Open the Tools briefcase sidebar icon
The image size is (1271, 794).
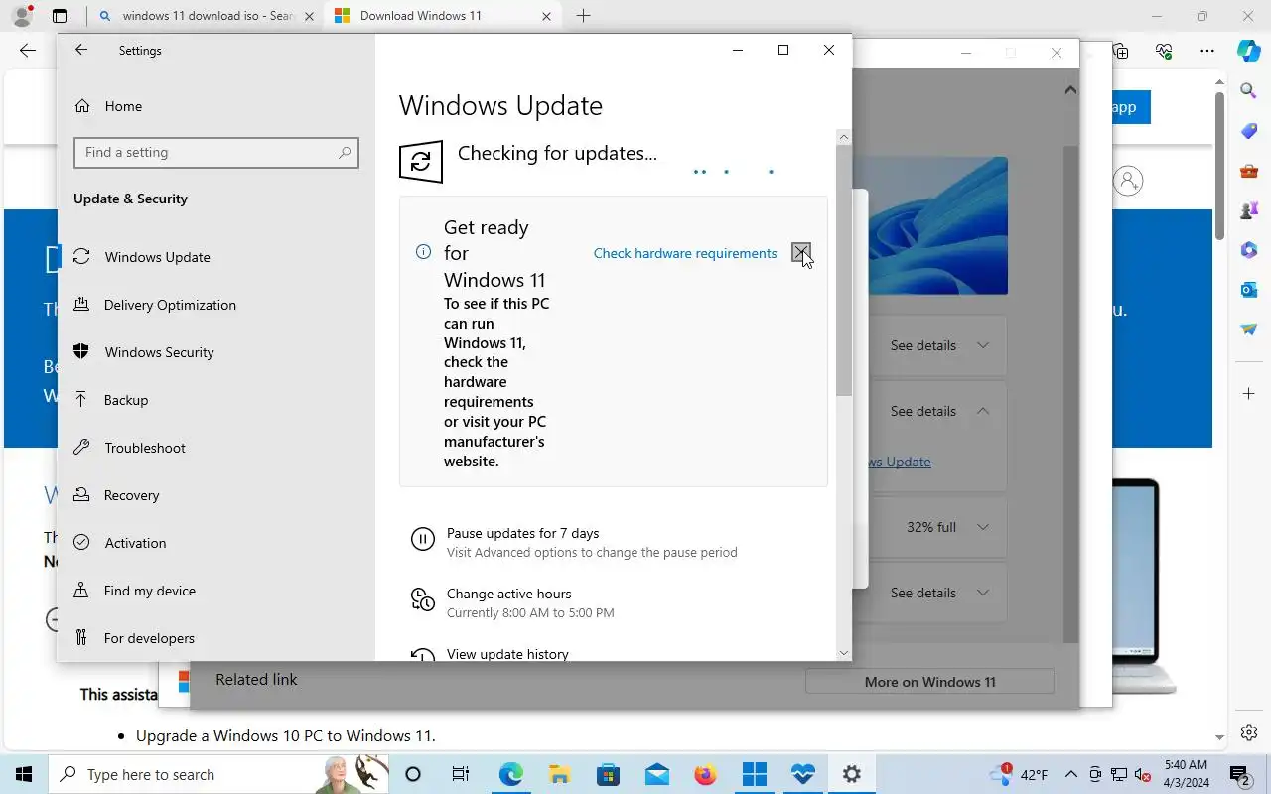click(1248, 171)
